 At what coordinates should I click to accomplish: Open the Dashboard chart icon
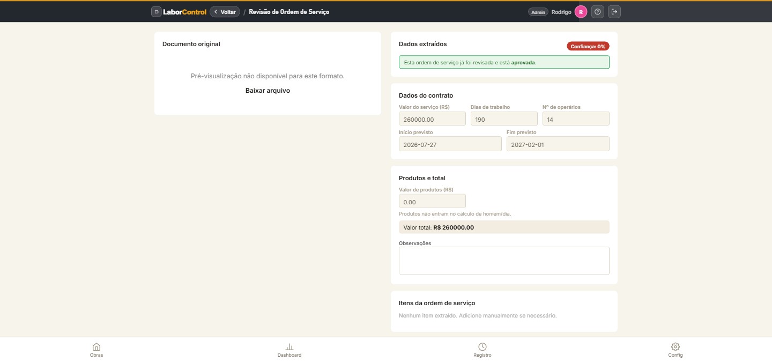coord(289,347)
